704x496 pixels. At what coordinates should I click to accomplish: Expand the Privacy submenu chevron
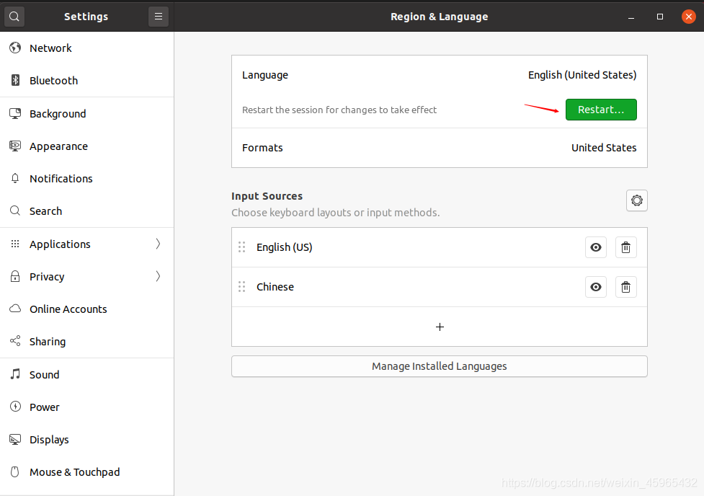tap(158, 277)
